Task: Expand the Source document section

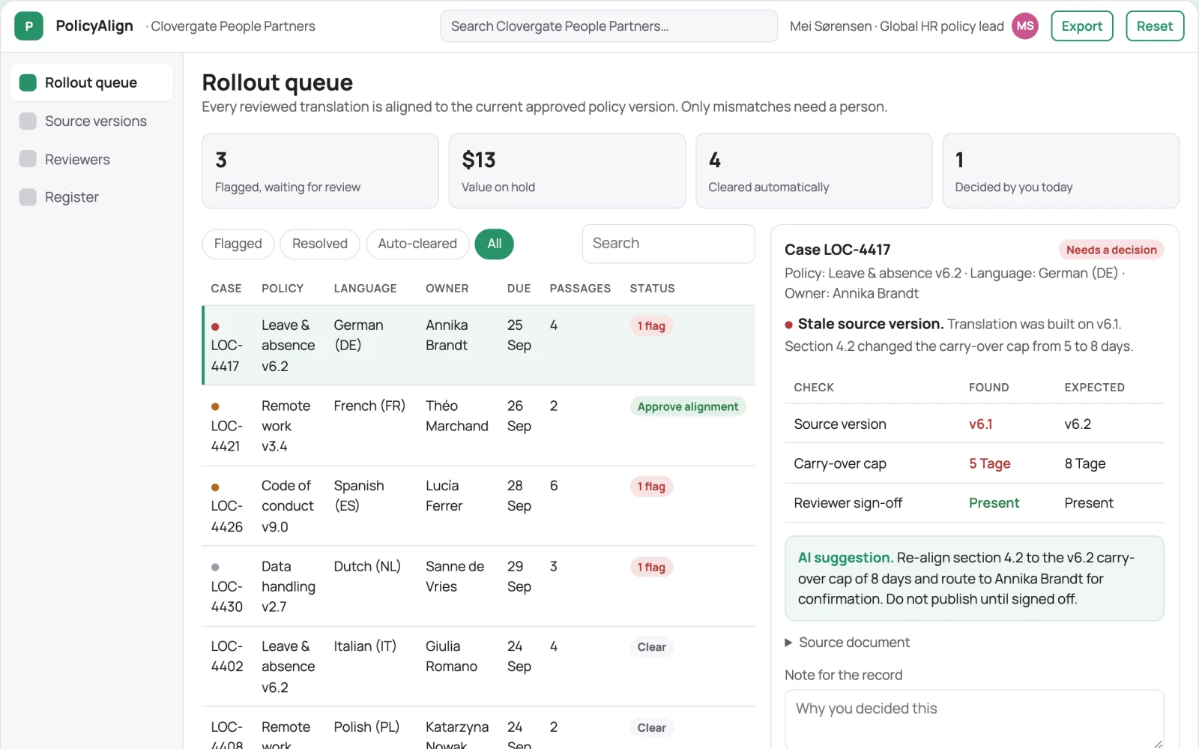Action: click(x=847, y=643)
